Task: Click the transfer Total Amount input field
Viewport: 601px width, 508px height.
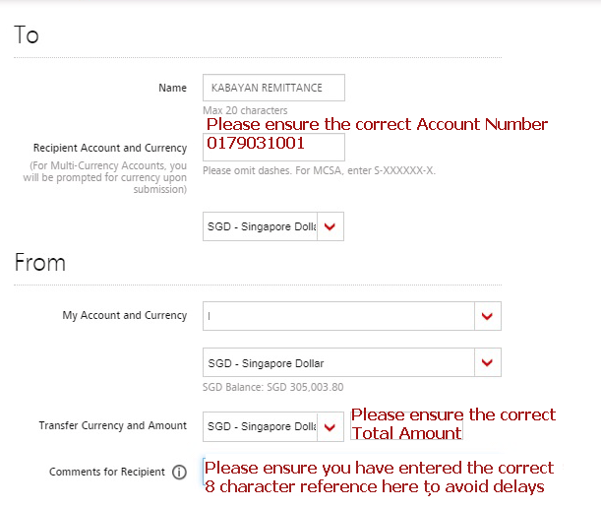Action: click(x=406, y=426)
